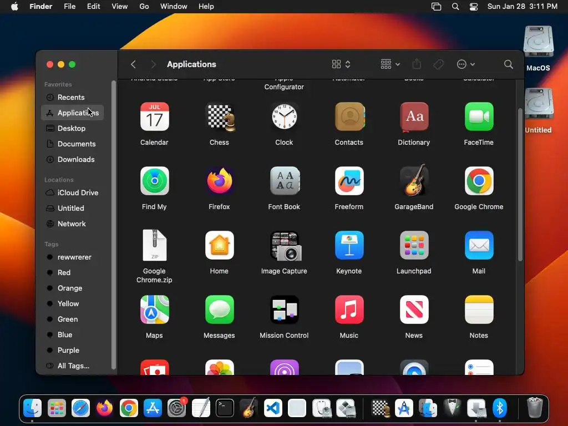Select the Untitled volume in sidebar
This screenshot has height=426, width=568.
[x=73, y=209]
